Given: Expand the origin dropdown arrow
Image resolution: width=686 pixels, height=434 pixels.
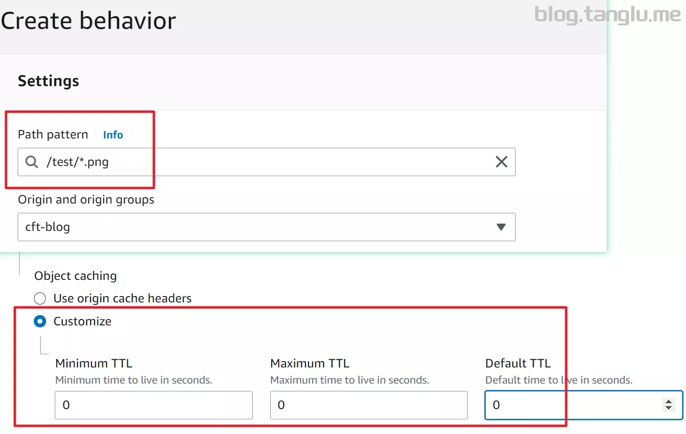Looking at the screenshot, I should tap(501, 227).
